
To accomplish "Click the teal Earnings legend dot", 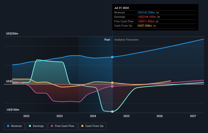I will coord(30,126).
